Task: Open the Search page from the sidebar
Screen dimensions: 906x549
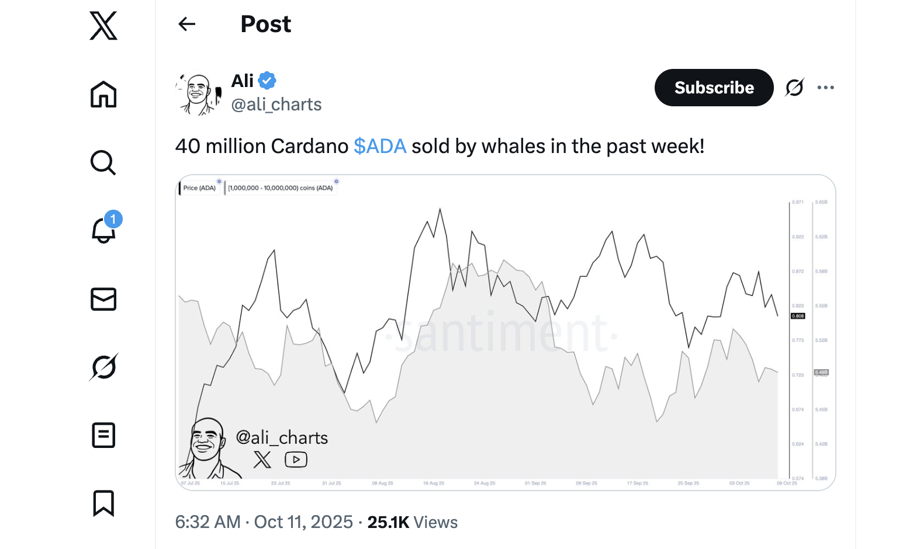Action: click(x=103, y=162)
